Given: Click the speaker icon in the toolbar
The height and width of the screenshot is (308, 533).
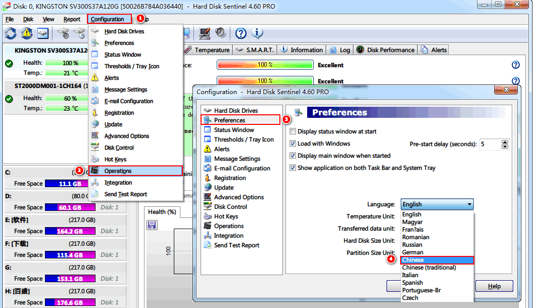Looking at the screenshot, I should click(x=220, y=33).
